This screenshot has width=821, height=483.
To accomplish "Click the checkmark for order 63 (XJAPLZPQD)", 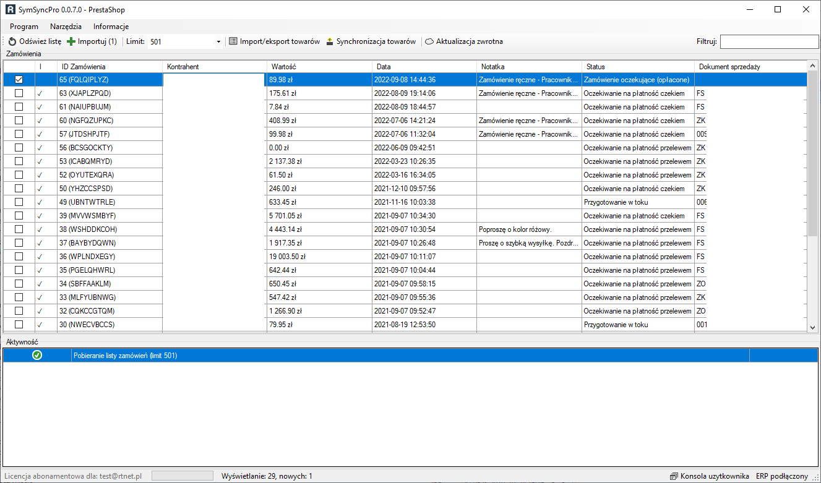I will click(40, 93).
